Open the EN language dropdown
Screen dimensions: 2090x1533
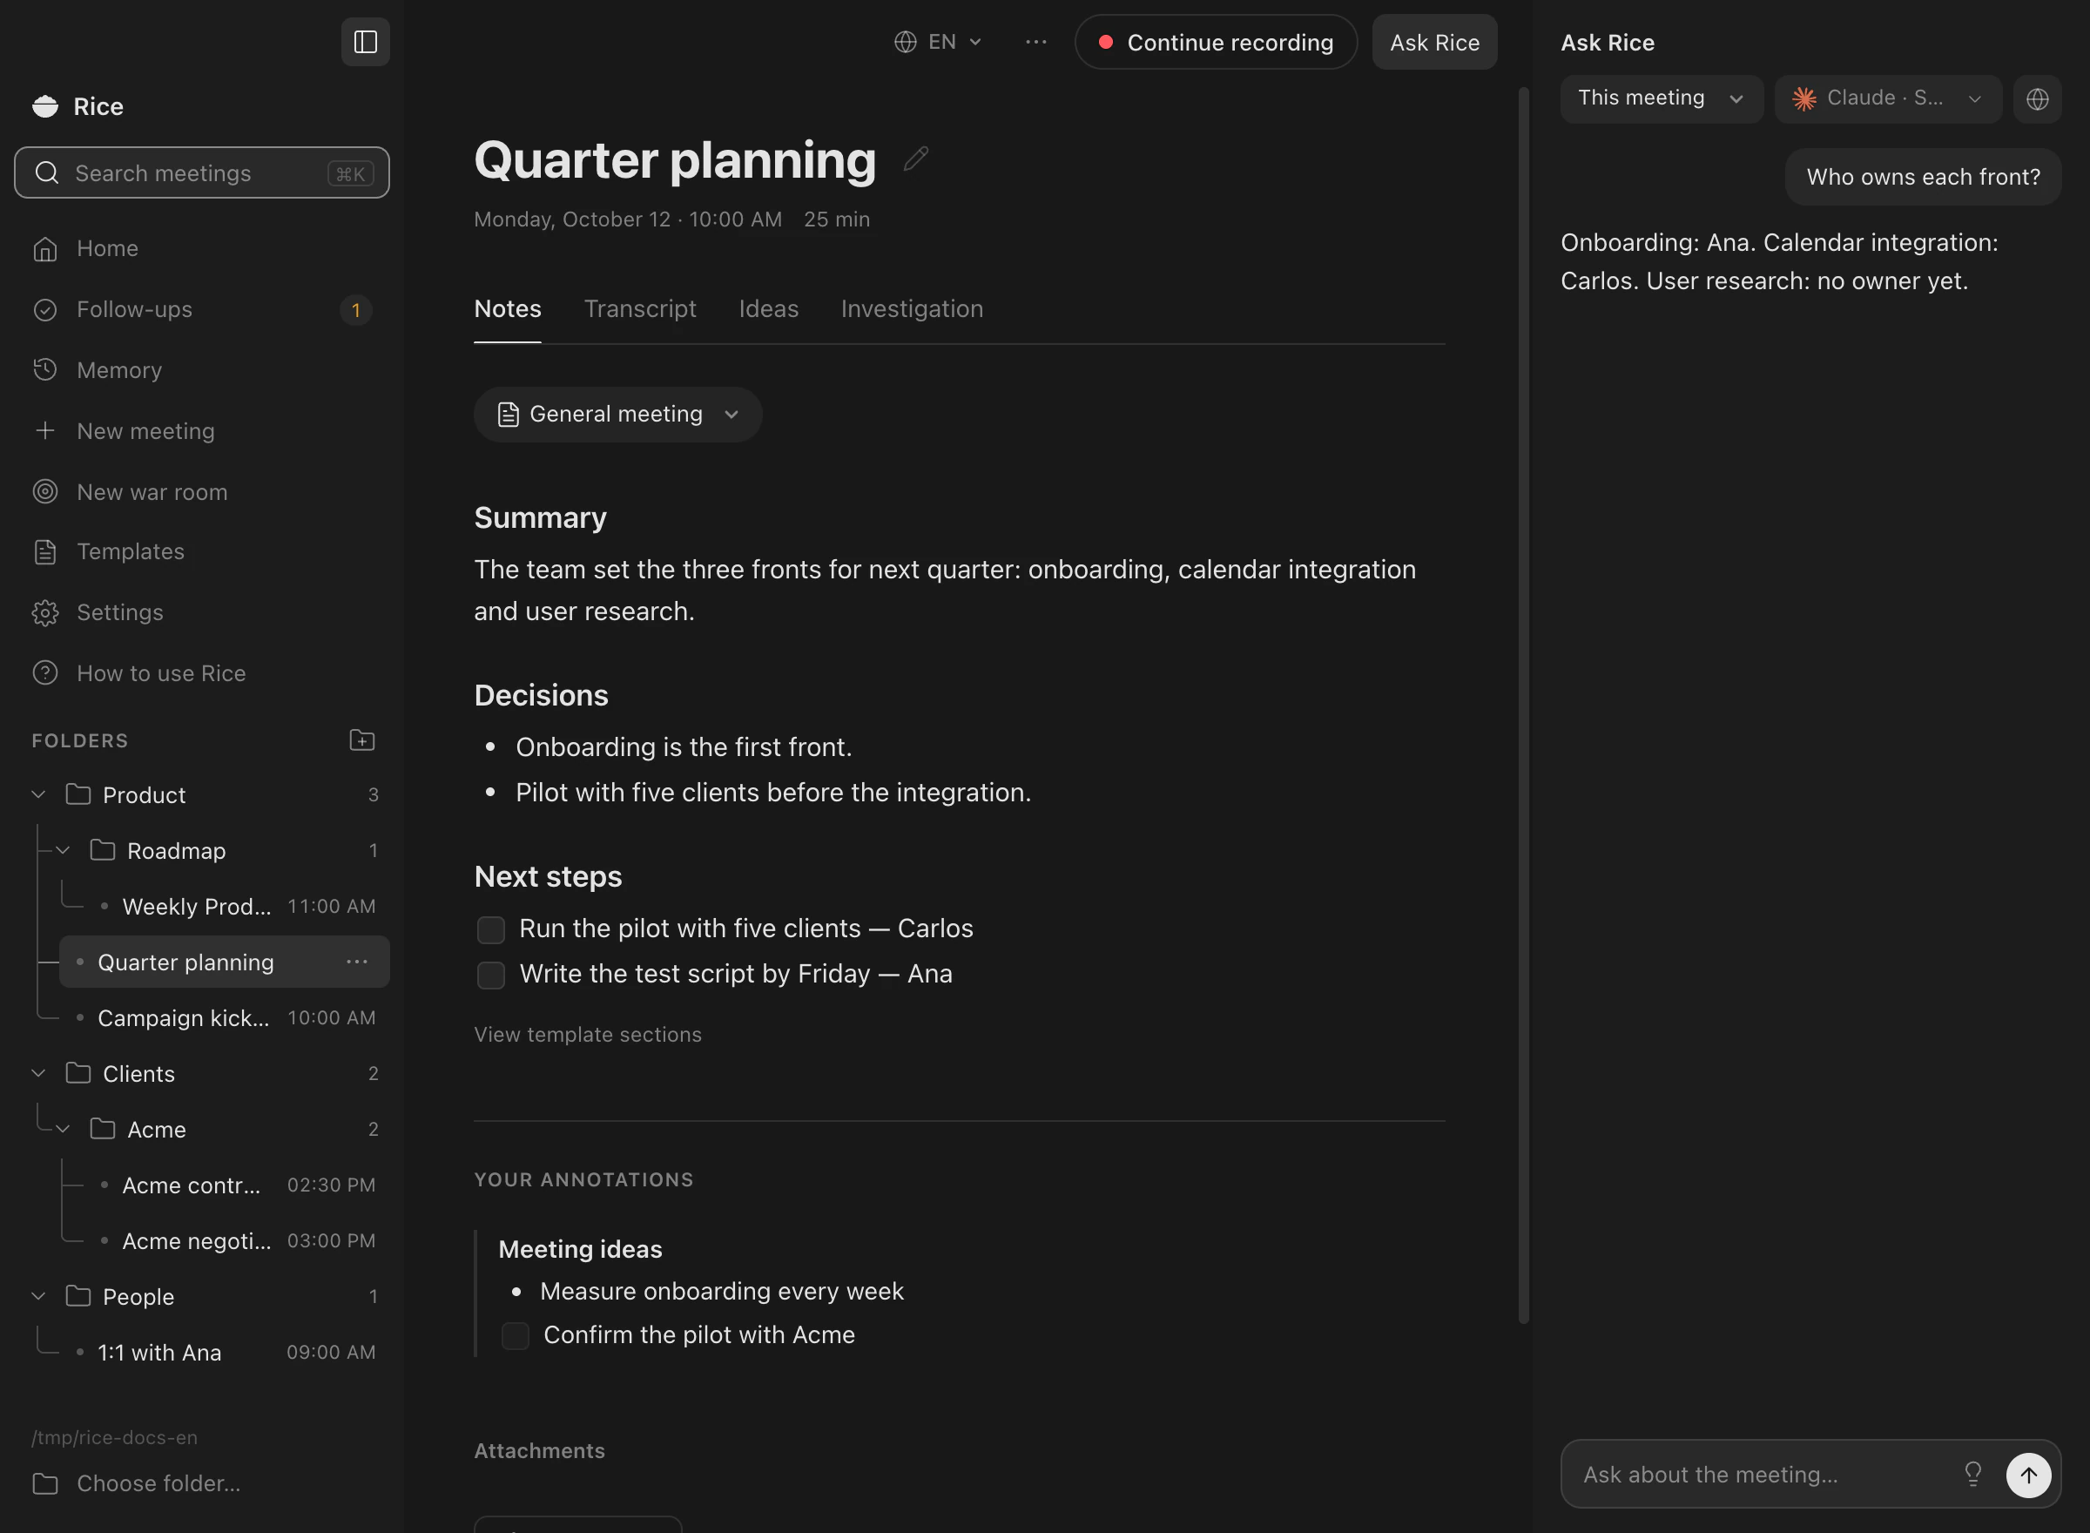pyautogui.click(x=938, y=42)
